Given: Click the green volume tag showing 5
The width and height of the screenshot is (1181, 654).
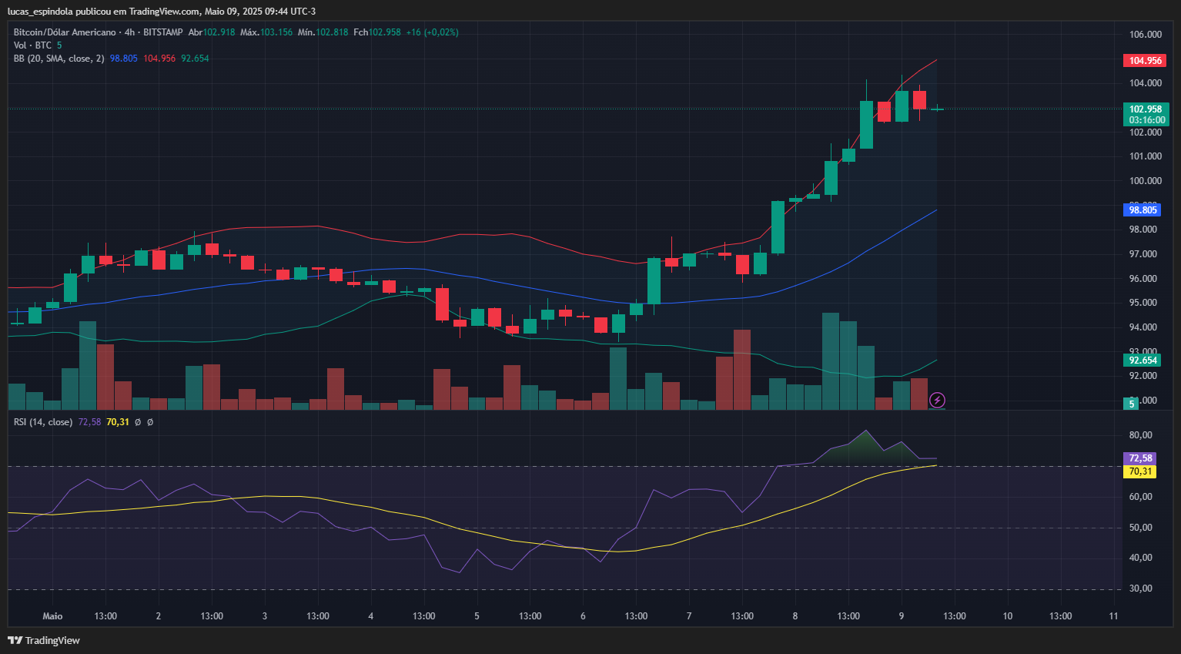Looking at the screenshot, I should [1131, 404].
